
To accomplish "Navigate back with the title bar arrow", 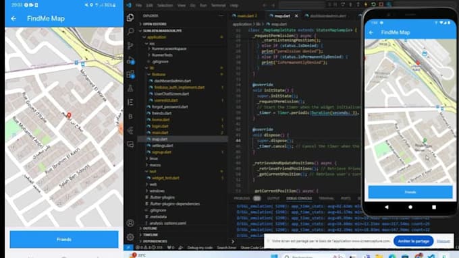I will click(265, 5).
